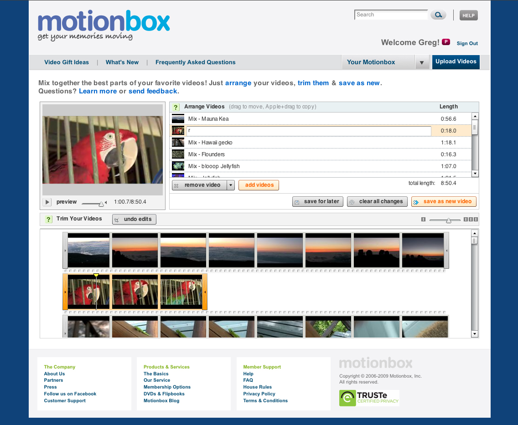
Task: Click the undo edits button
Action: pyautogui.click(x=134, y=220)
